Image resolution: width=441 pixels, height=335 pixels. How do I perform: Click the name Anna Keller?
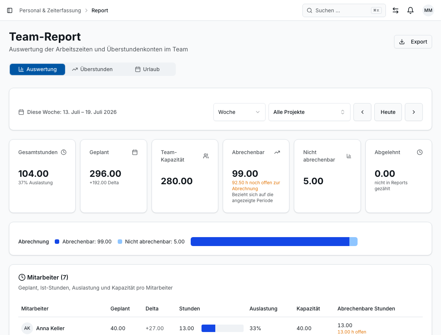[50, 328]
